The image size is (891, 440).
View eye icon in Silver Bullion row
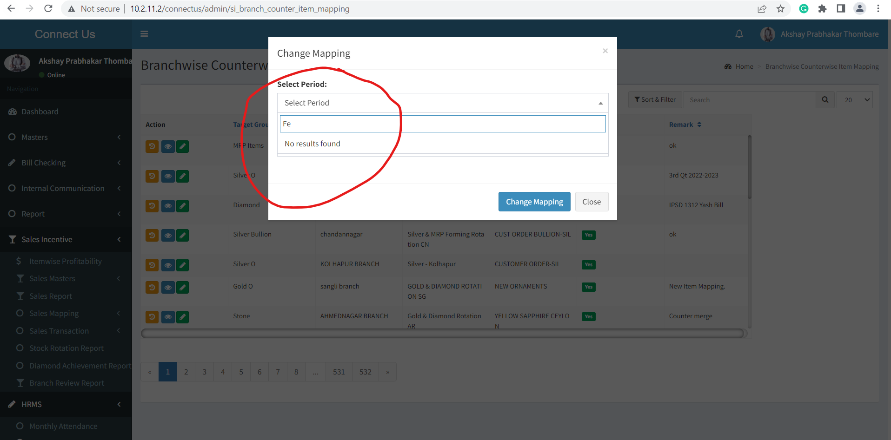pos(168,236)
